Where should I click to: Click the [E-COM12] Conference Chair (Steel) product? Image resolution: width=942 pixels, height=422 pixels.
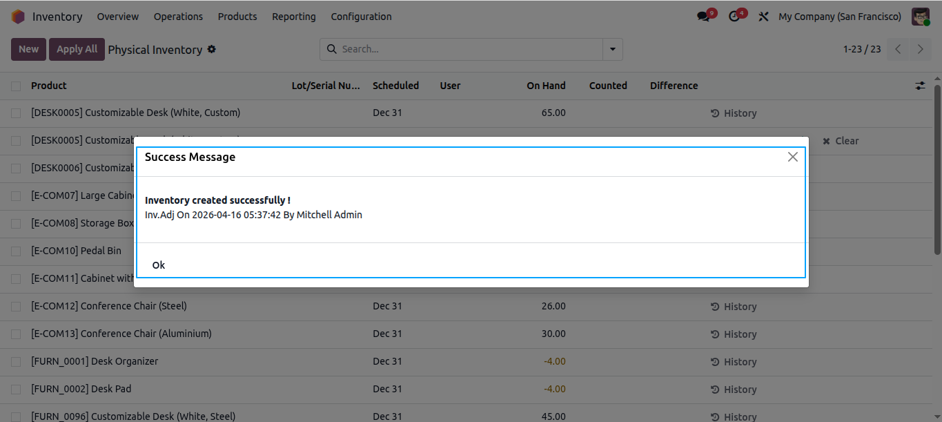point(109,306)
